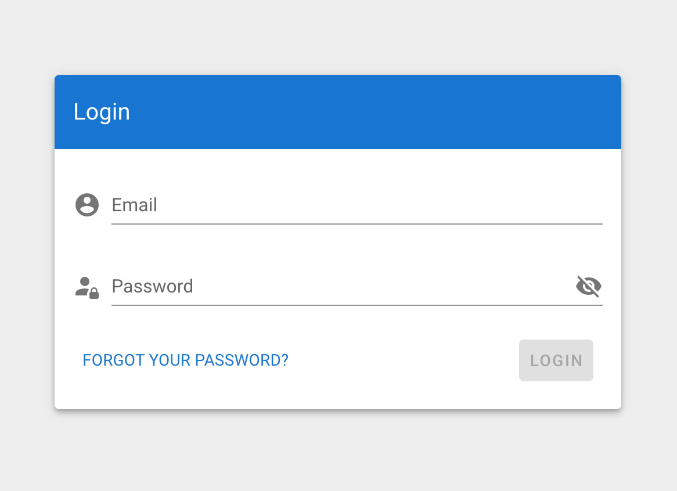Click the underline beneath the Email field
The height and width of the screenshot is (491, 677).
(356, 223)
